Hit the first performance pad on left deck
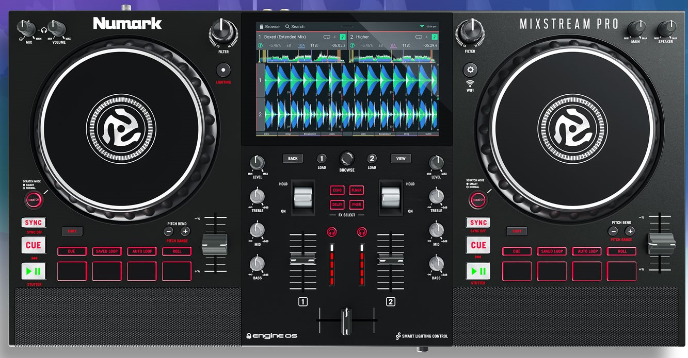This screenshot has width=688, height=358. (x=72, y=271)
